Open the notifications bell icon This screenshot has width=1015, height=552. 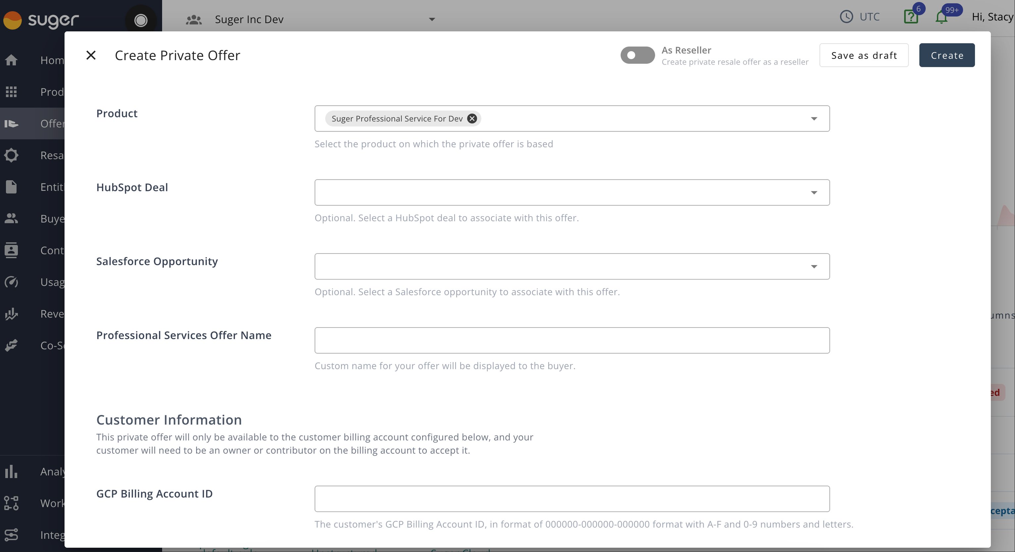pos(941,17)
